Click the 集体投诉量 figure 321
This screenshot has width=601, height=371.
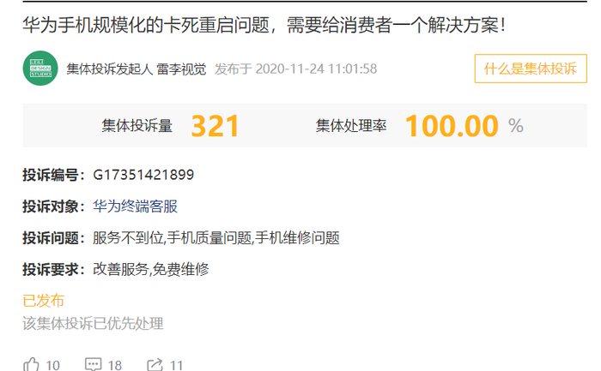(x=215, y=126)
